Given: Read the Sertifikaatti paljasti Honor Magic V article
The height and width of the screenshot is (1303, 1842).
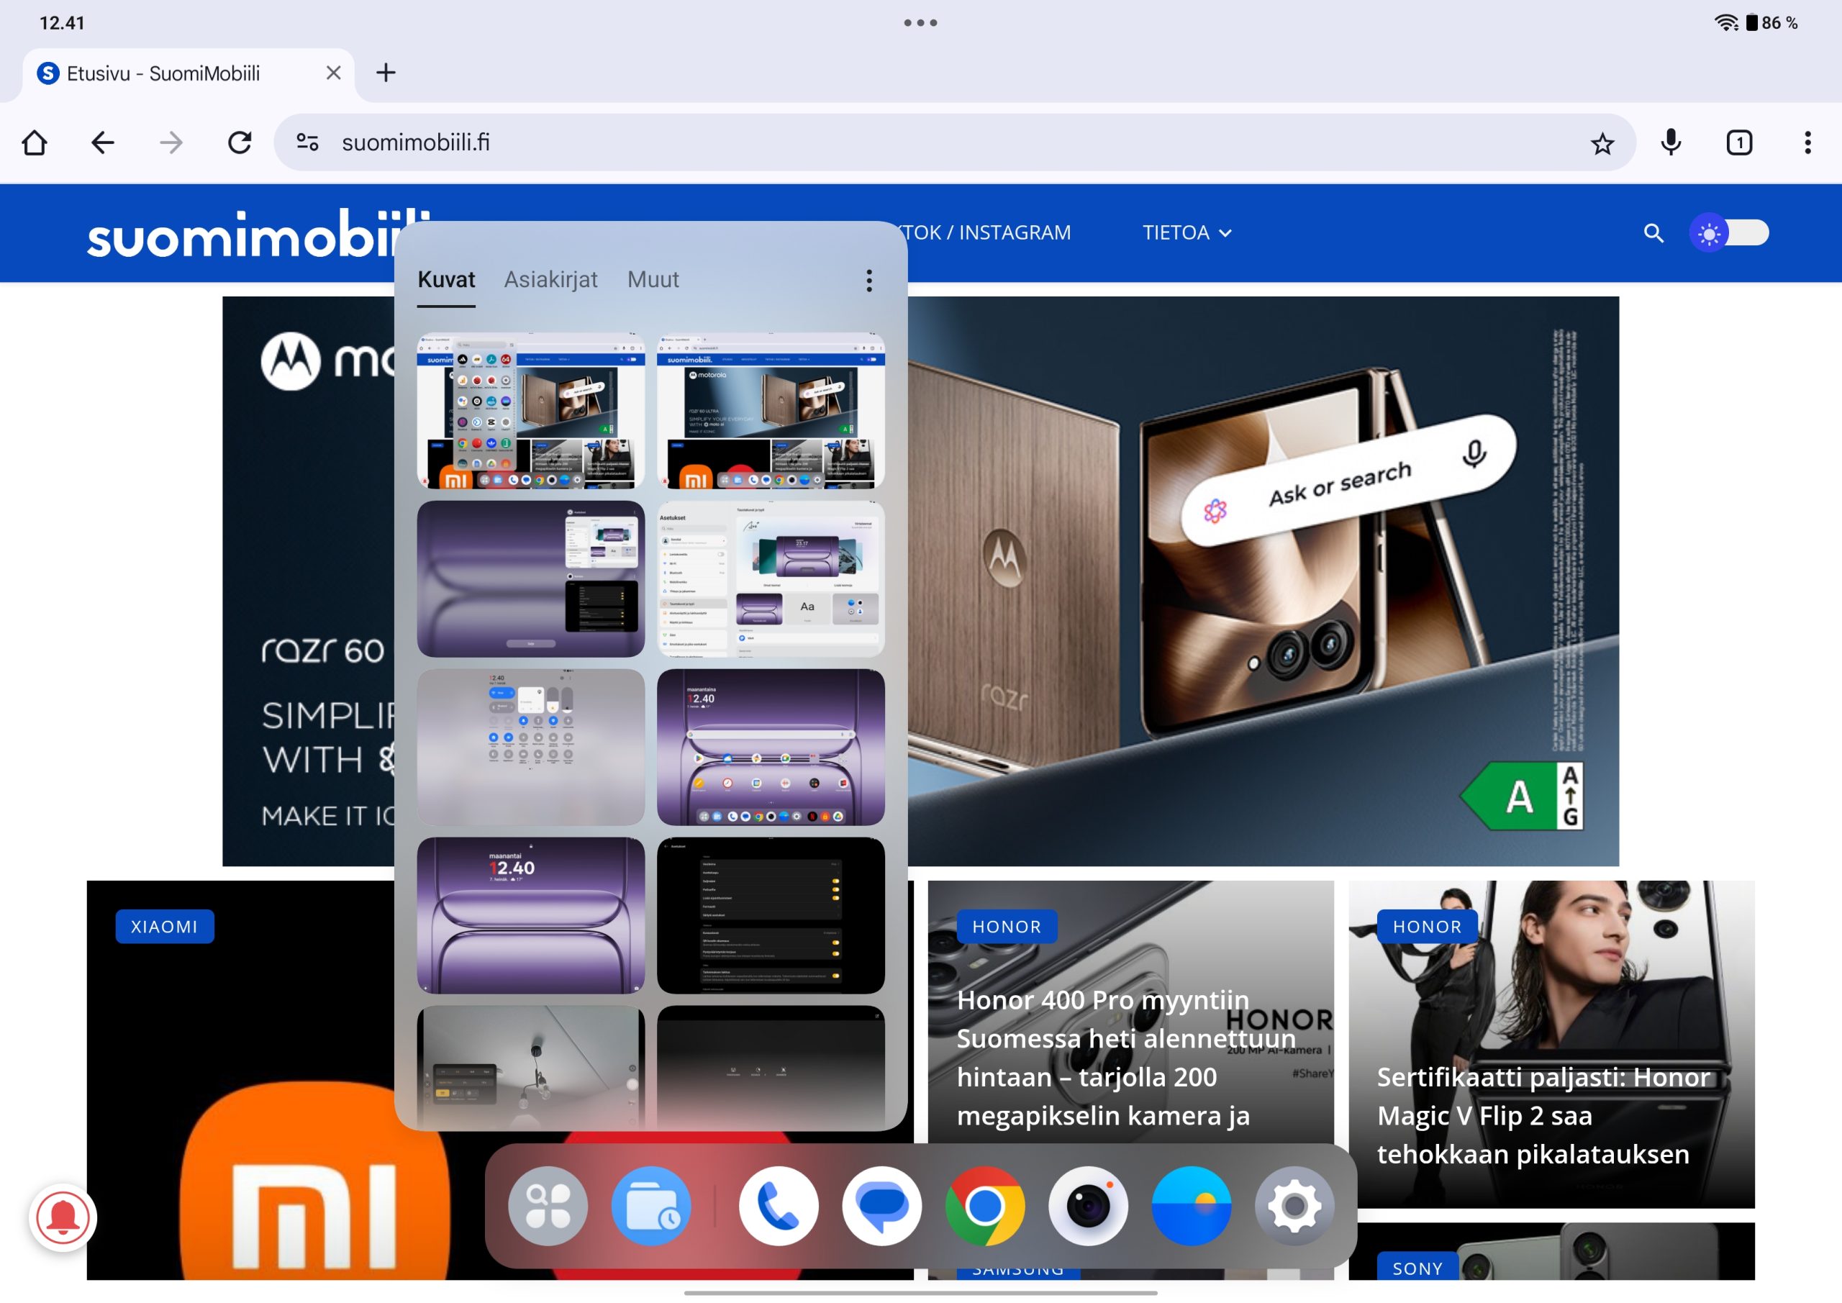Looking at the screenshot, I should point(1543,1115).
